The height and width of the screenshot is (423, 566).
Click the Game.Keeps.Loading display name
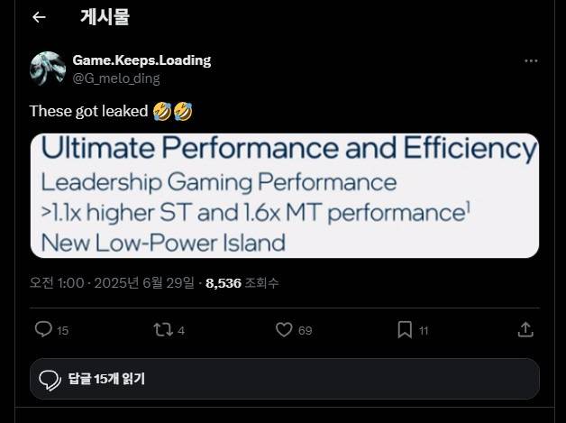tap(141, 60)
